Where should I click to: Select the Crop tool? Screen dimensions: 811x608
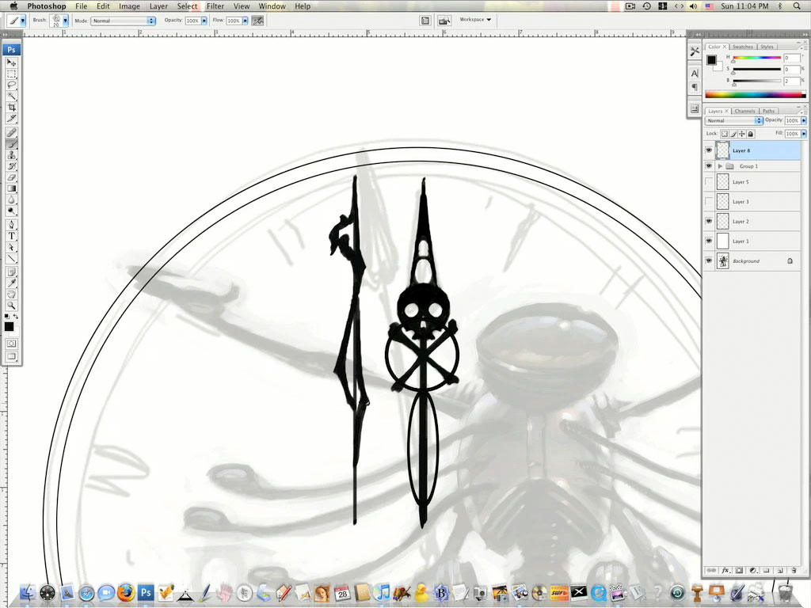(12, 108)
